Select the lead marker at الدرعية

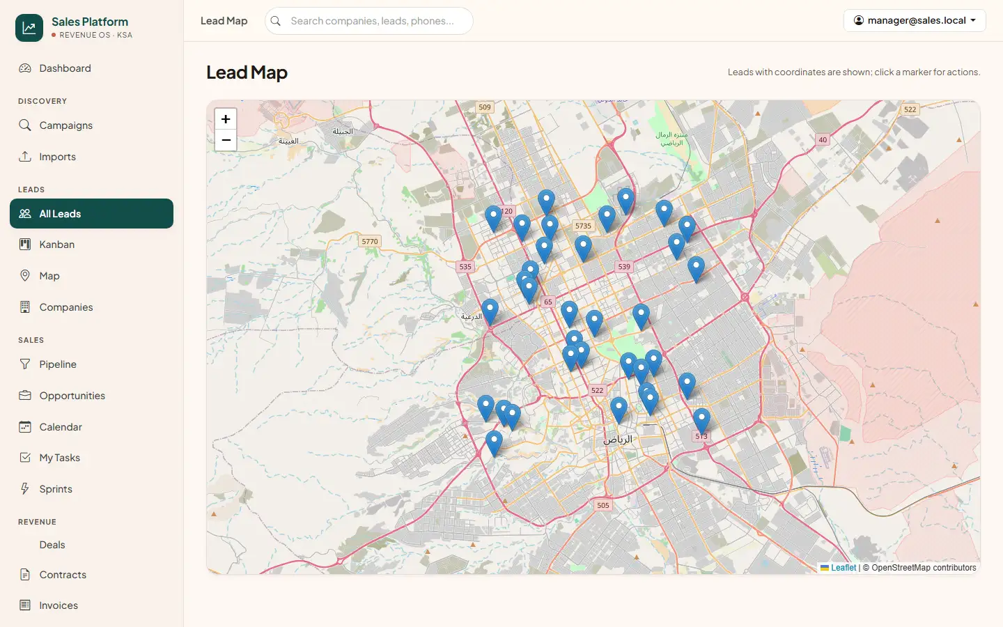pyautogui.click(x=490, y=312)
